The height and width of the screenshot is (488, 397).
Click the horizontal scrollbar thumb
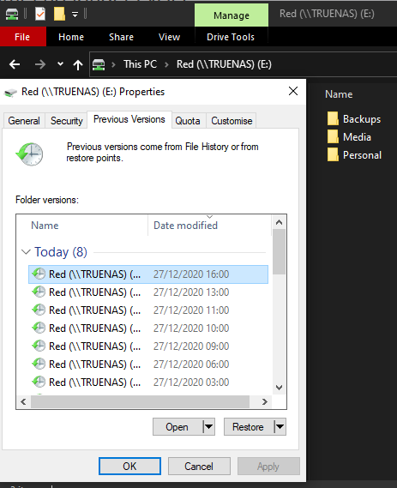point(140,401)
